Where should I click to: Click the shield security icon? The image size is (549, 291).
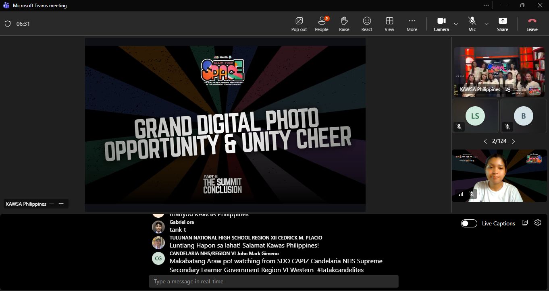tap(8, 24)
